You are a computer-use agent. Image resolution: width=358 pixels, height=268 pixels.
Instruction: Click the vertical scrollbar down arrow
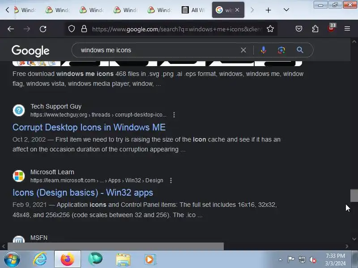click(354, 239)
